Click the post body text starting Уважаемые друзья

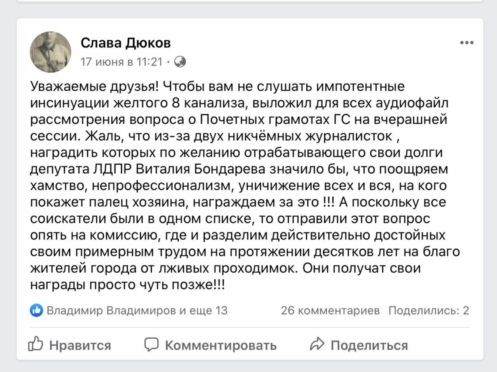tap(245, 186)
